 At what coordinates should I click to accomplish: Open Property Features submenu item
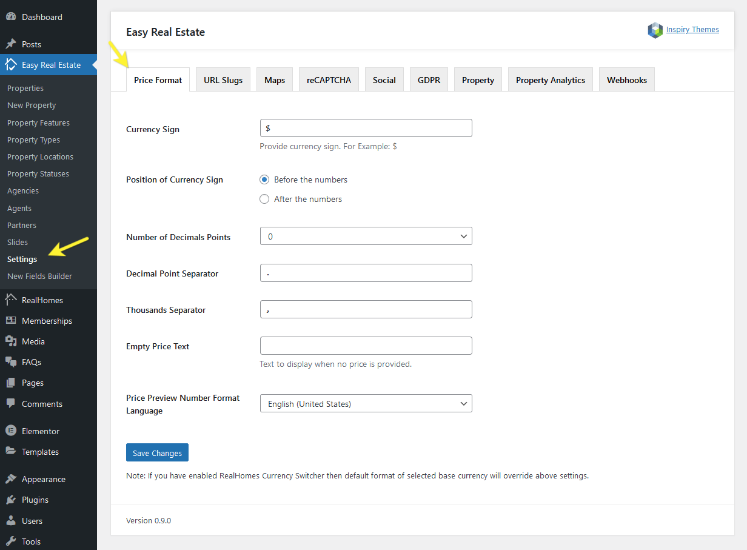[38, 122]
